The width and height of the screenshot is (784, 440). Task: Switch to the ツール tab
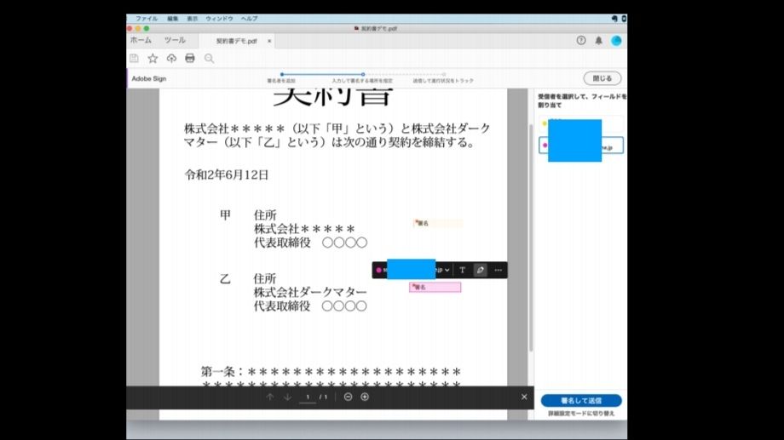[175, 41]
